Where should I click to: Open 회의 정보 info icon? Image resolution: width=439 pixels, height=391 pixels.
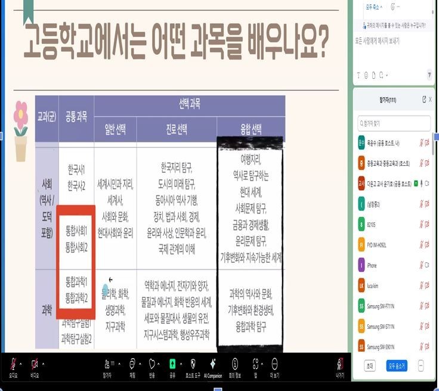[234, 364]
